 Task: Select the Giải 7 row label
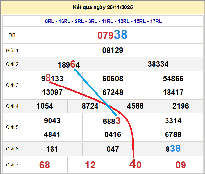click(x=12, y=165)
